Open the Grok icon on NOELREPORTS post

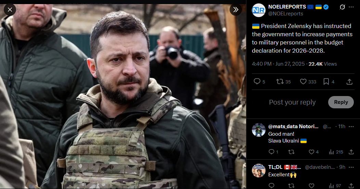pyautogui.click(x=342, y=7)
